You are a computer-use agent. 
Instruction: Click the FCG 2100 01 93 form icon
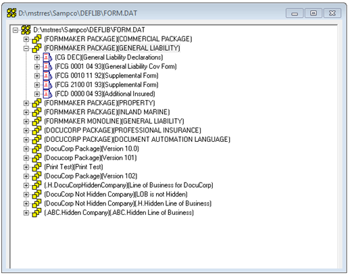(x=47, y=85)
